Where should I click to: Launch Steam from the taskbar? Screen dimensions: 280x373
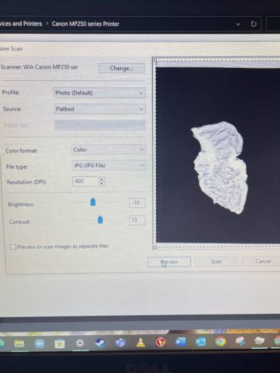pyautogui.click(x=100, y=343)
